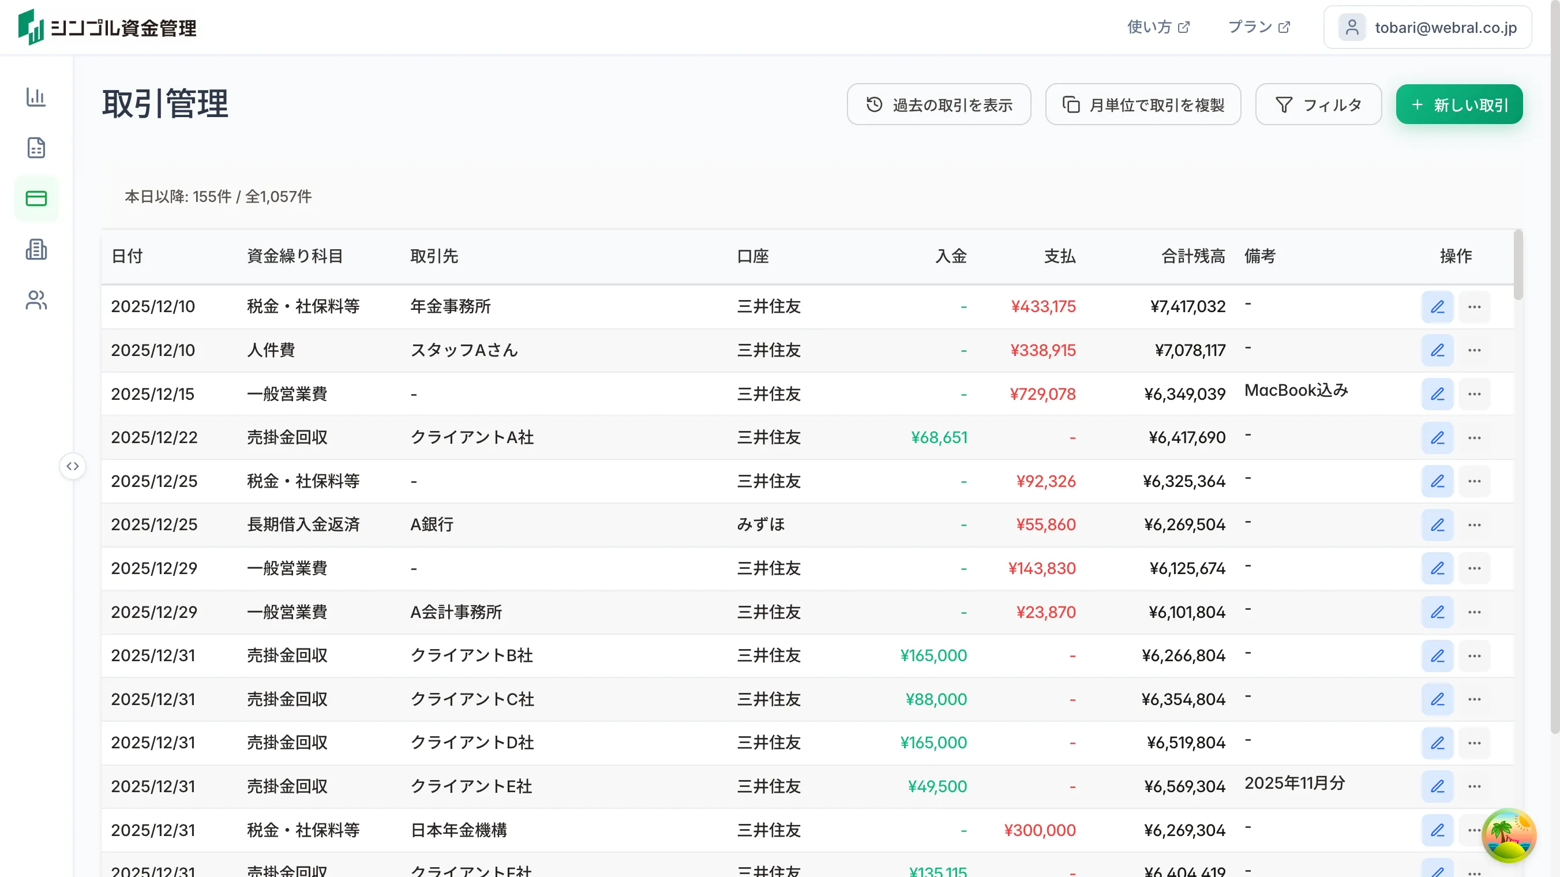Select the bar chart dashboard icon in sidebar
Viewport: 1560px width, 877px height.
(x=36, y=97)
